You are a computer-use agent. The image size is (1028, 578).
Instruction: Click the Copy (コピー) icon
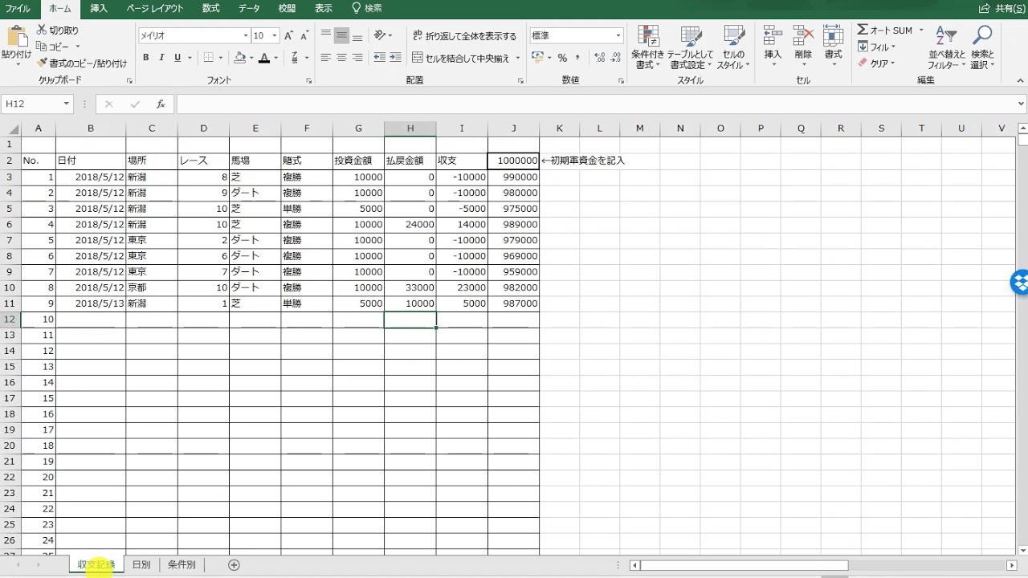[x=42, y=47]
